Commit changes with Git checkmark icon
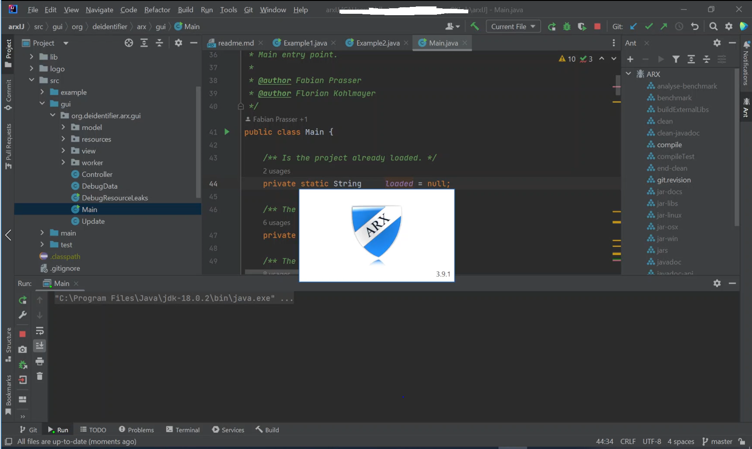The height and width of the screenshot is (449, 752). (649, 27)
